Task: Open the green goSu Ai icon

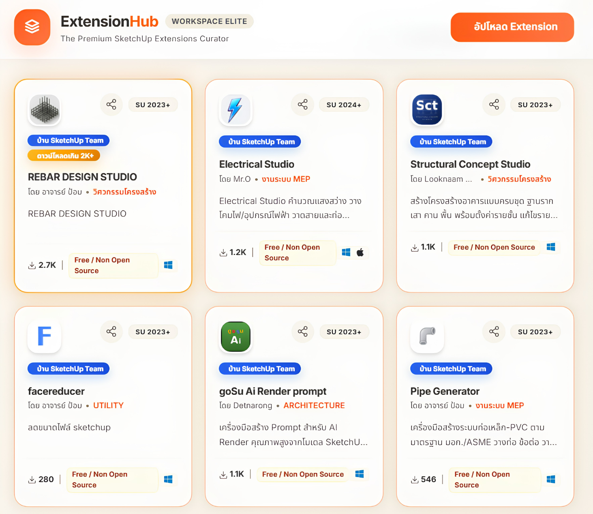Action: [235, 336]
